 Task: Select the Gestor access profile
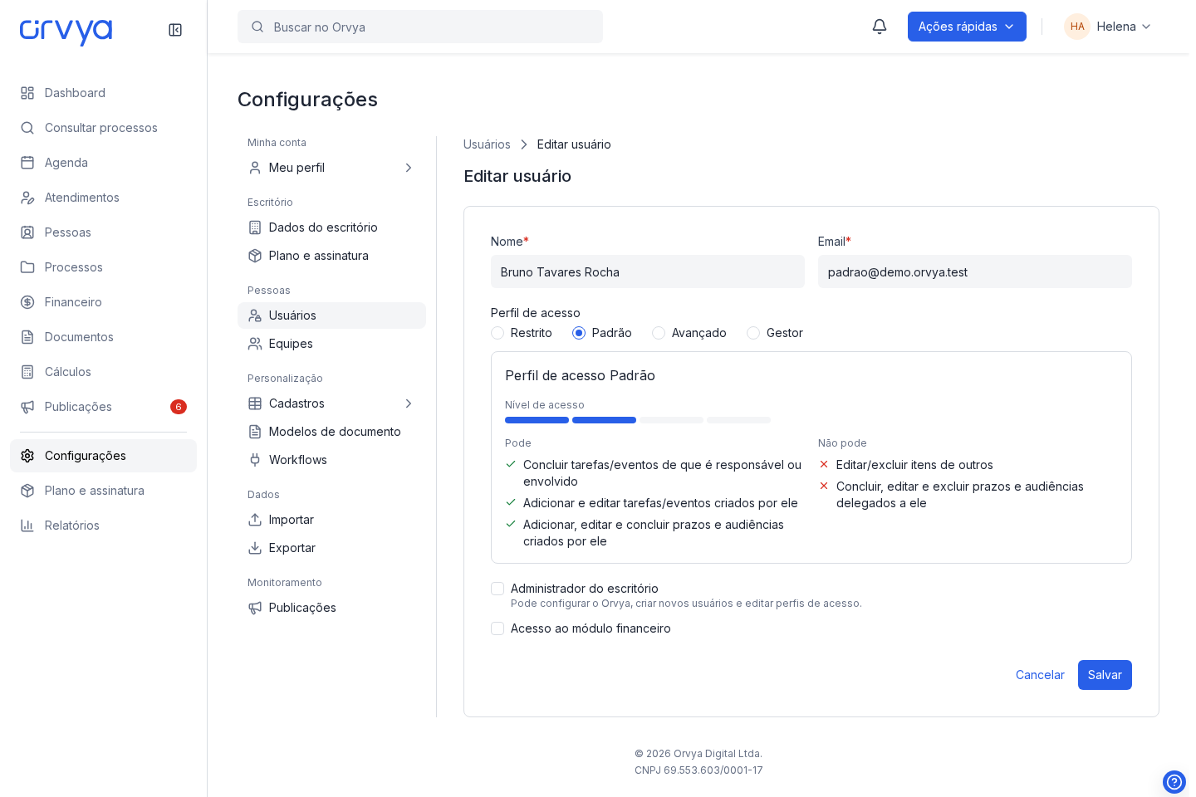coord(753,333)
